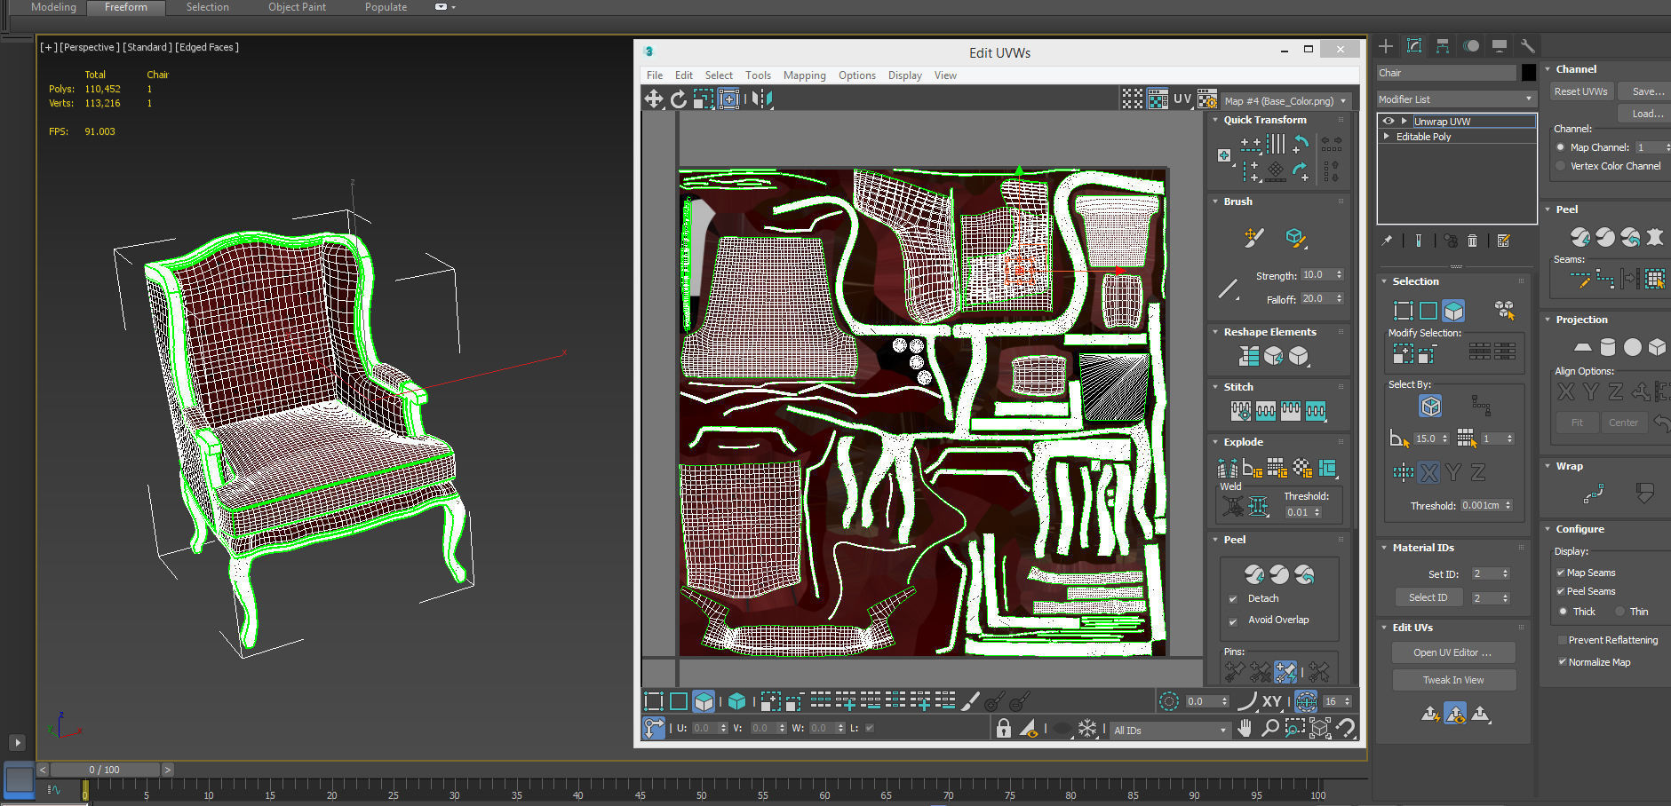Image resolution: width=1671 pixels, height=806 pixels.
Task: Click the Tweak In View button
Action: (x=1453, y=680)
